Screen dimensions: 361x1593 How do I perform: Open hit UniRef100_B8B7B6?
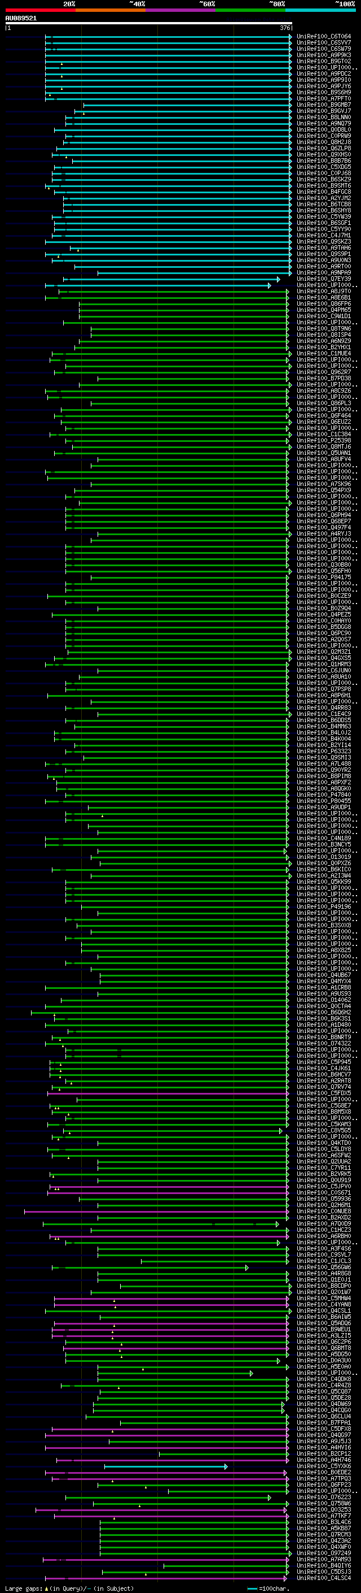[323, 161]
